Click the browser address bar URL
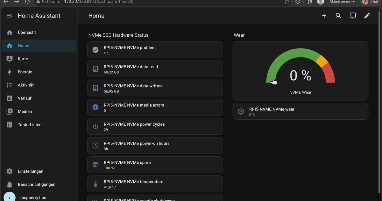The image size is (382, 201). [99, 2]
